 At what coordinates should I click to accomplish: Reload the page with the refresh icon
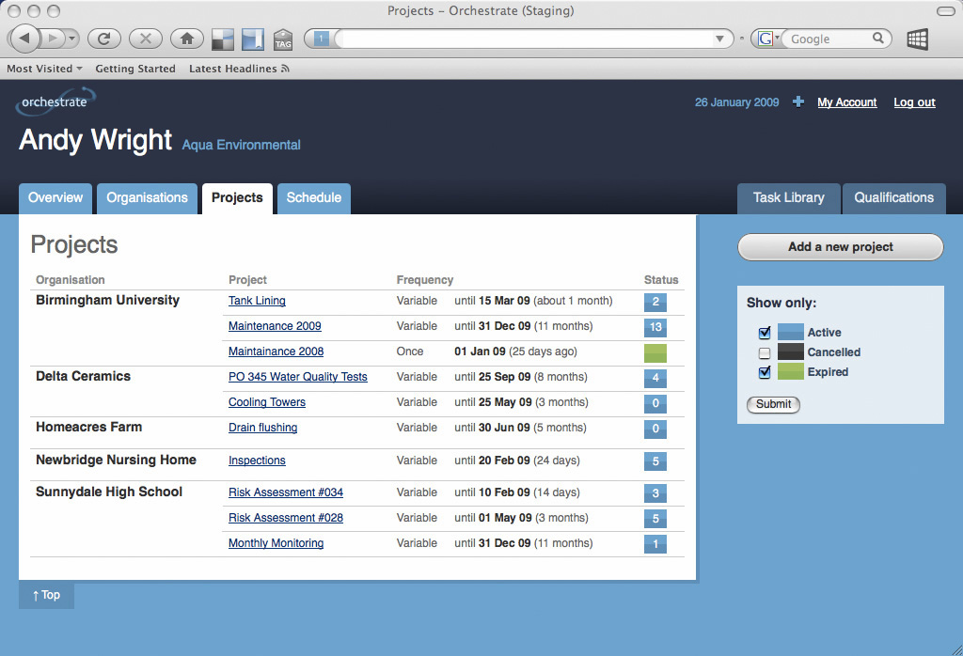pyautogui.click(x=103, y=39)
